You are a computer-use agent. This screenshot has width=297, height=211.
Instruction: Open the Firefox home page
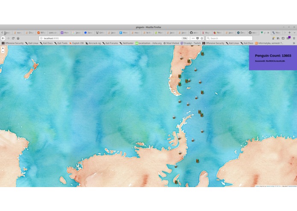18,38
